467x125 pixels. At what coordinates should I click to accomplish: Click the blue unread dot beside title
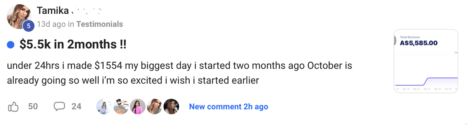[x=11, y=45]
